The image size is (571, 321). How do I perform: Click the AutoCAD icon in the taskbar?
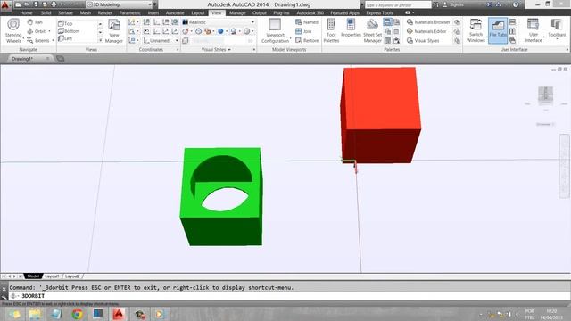pyautogui.click(x=119, y=314)
